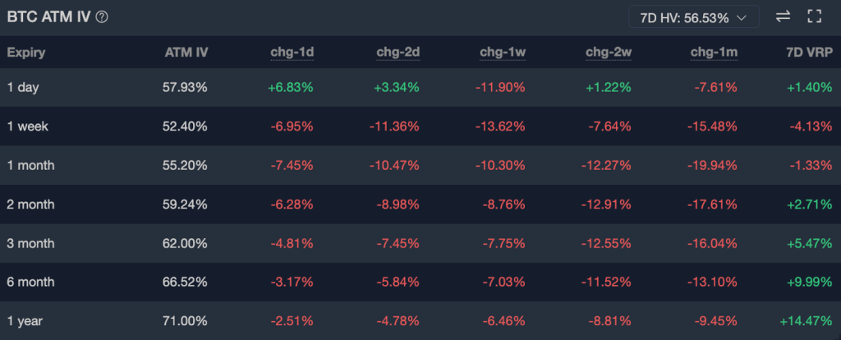Select the 1 week expiry row

(28, 126)
